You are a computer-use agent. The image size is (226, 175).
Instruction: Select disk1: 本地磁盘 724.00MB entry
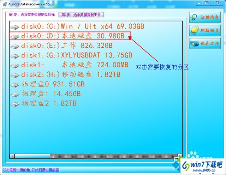[x=75, y=65]
